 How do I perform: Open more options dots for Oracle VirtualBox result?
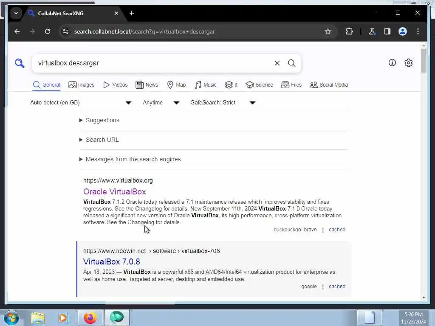point(323,230)
